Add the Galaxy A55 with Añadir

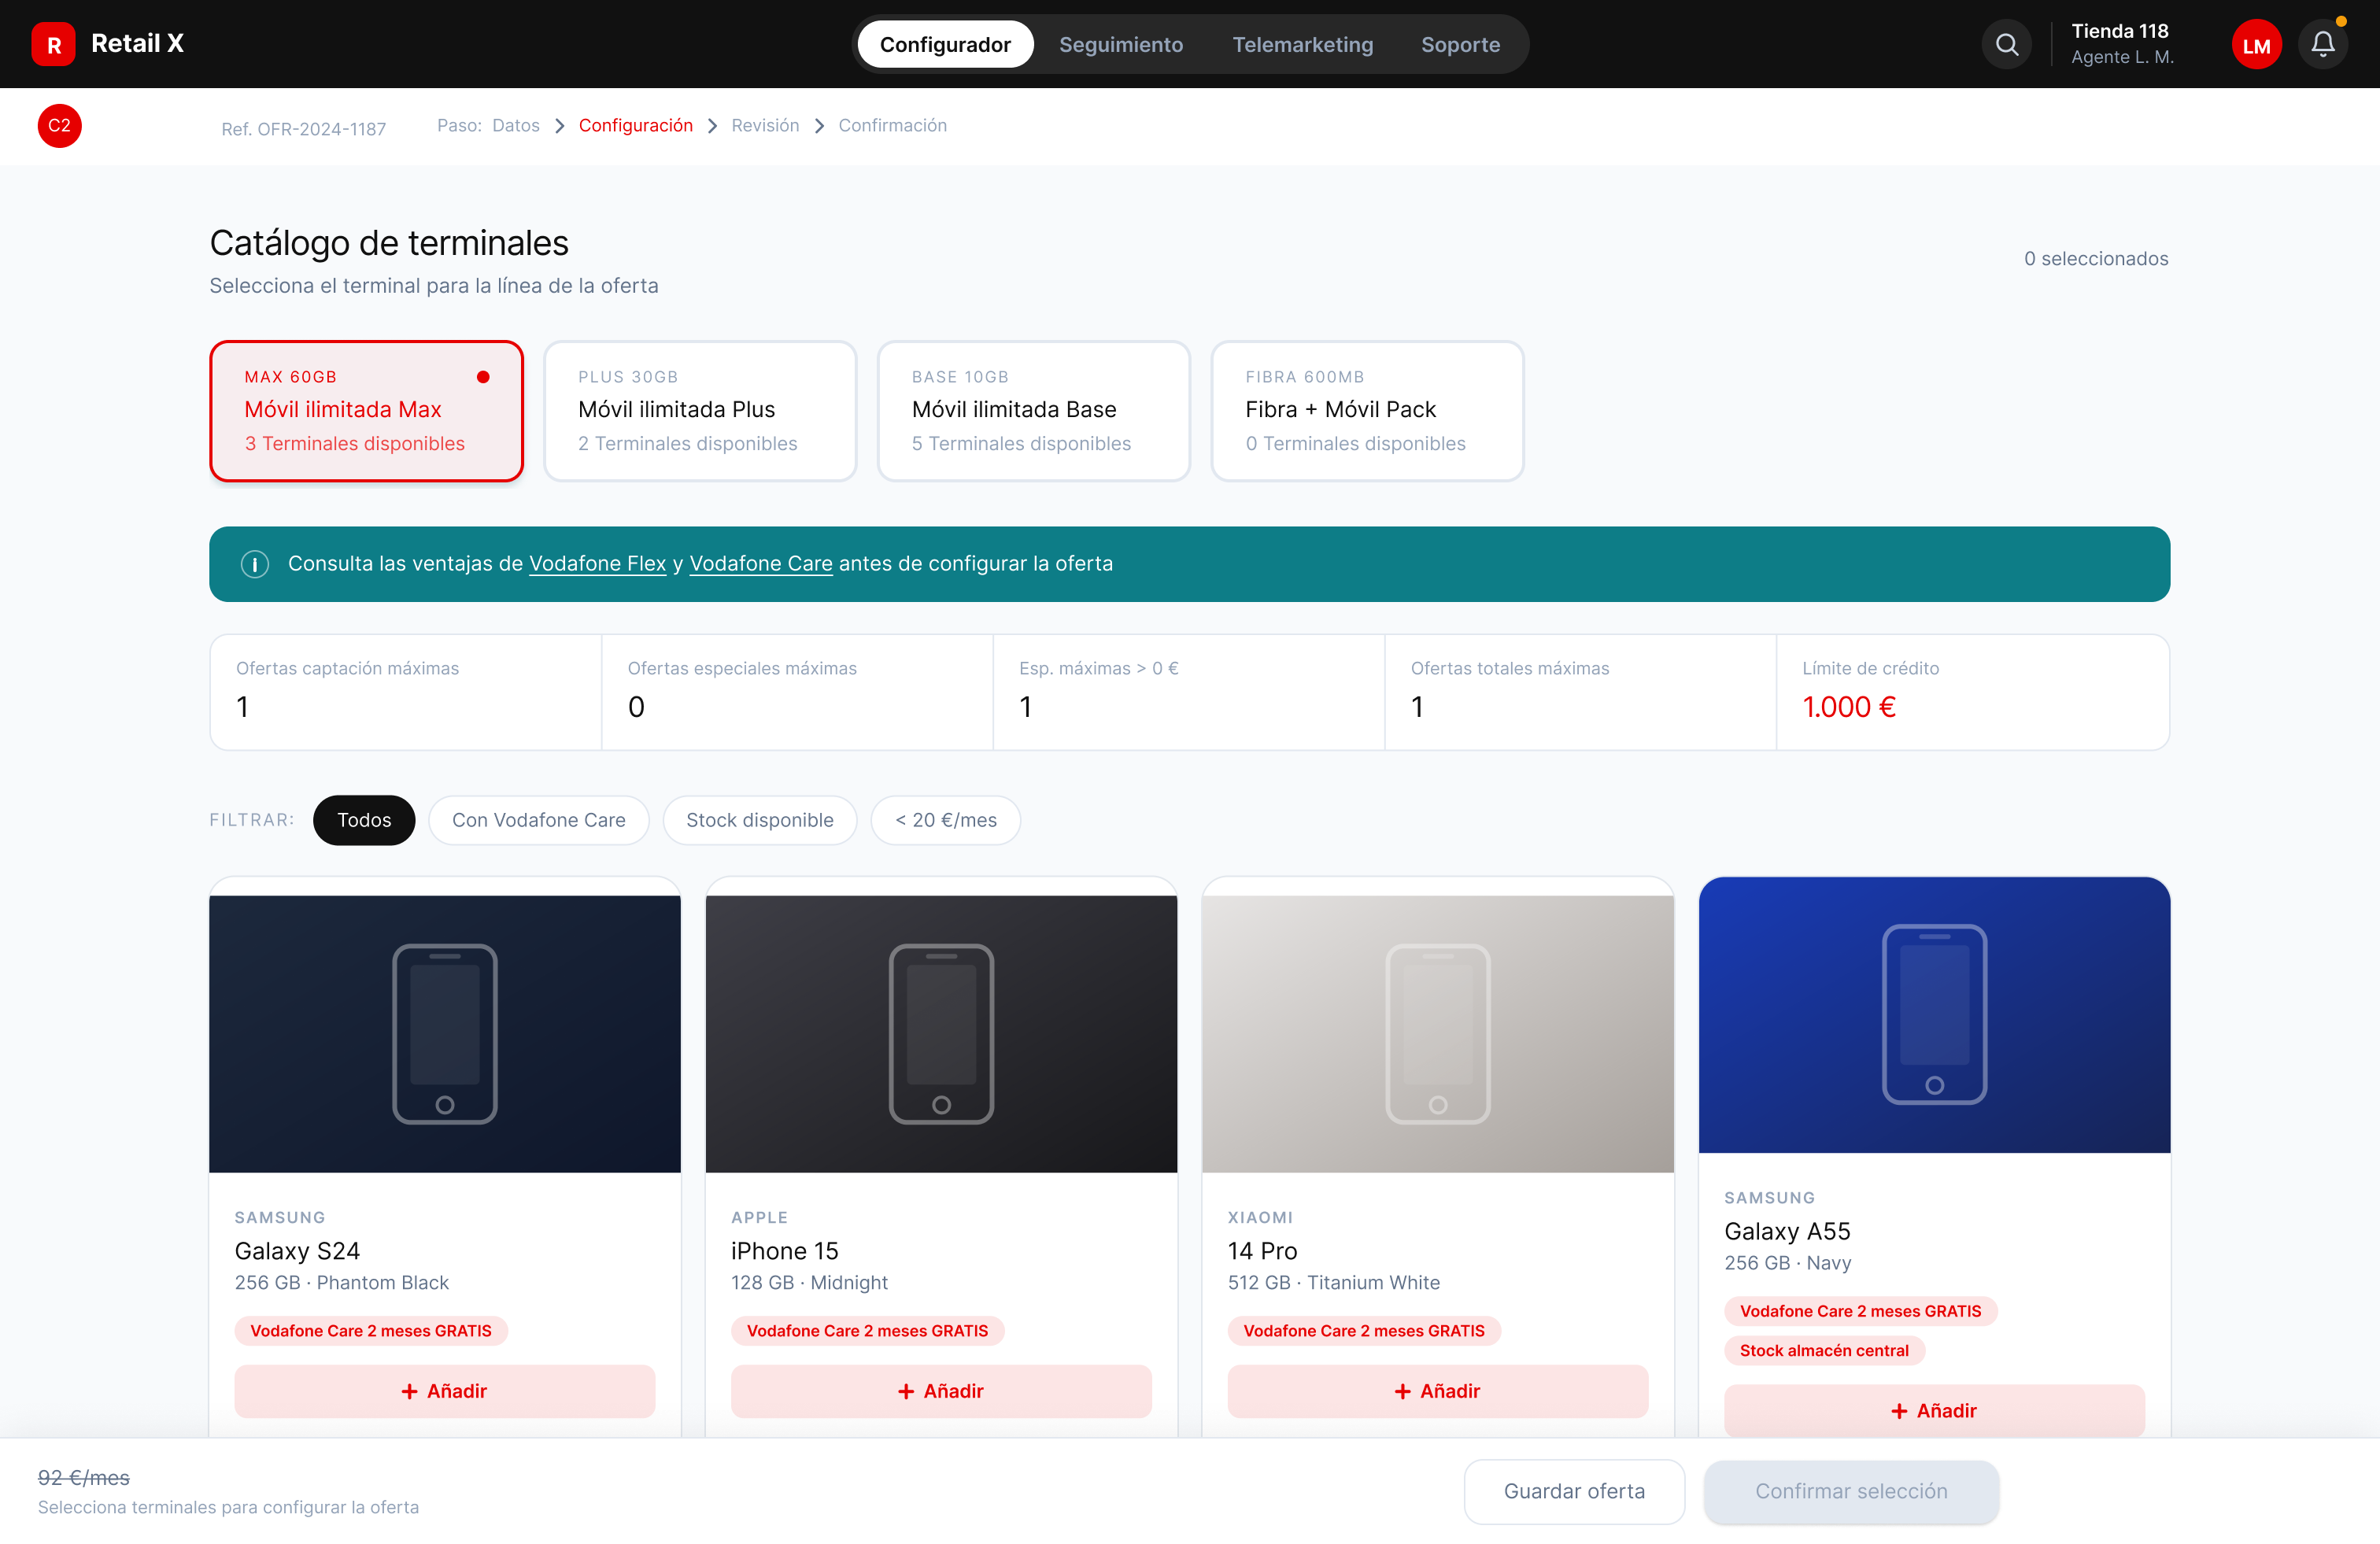pos(1934,1410)
